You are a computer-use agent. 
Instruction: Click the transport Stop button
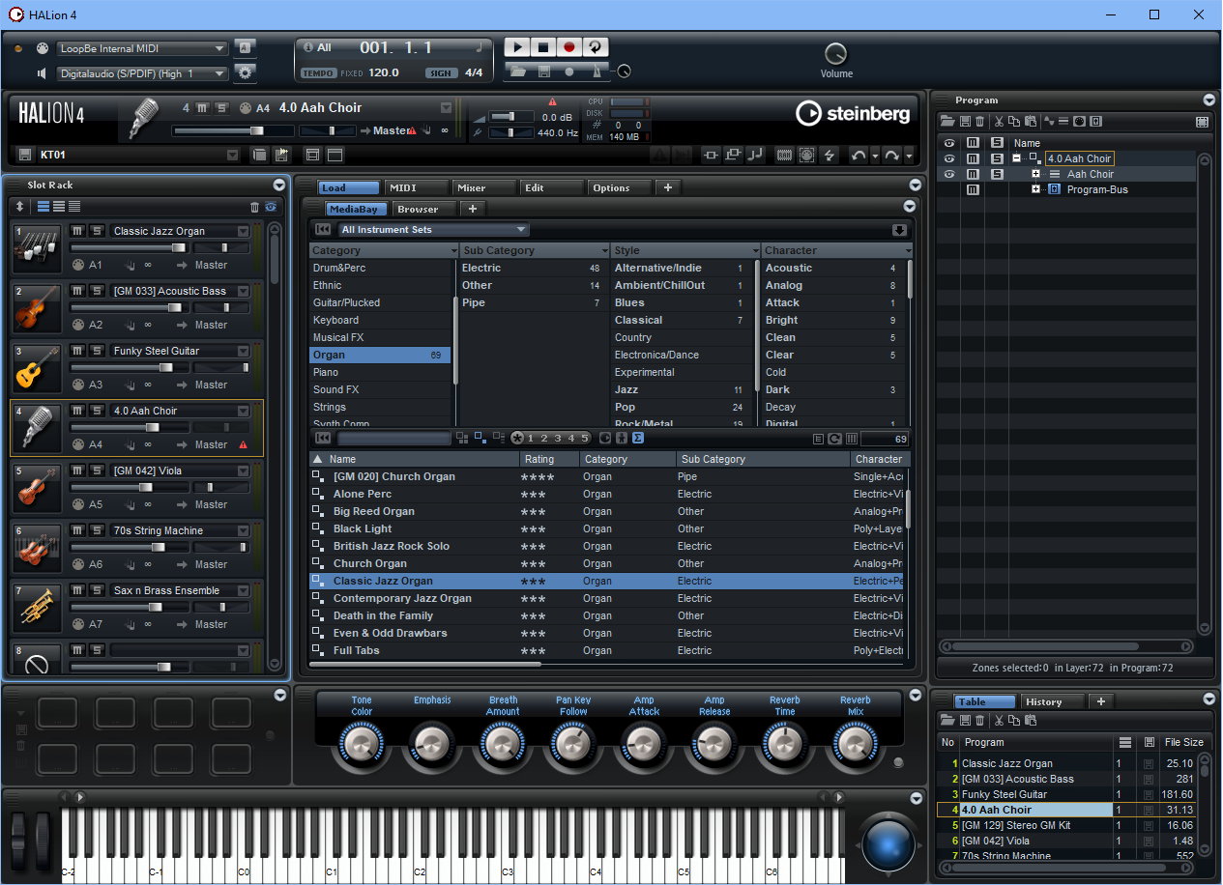[543, 46]
